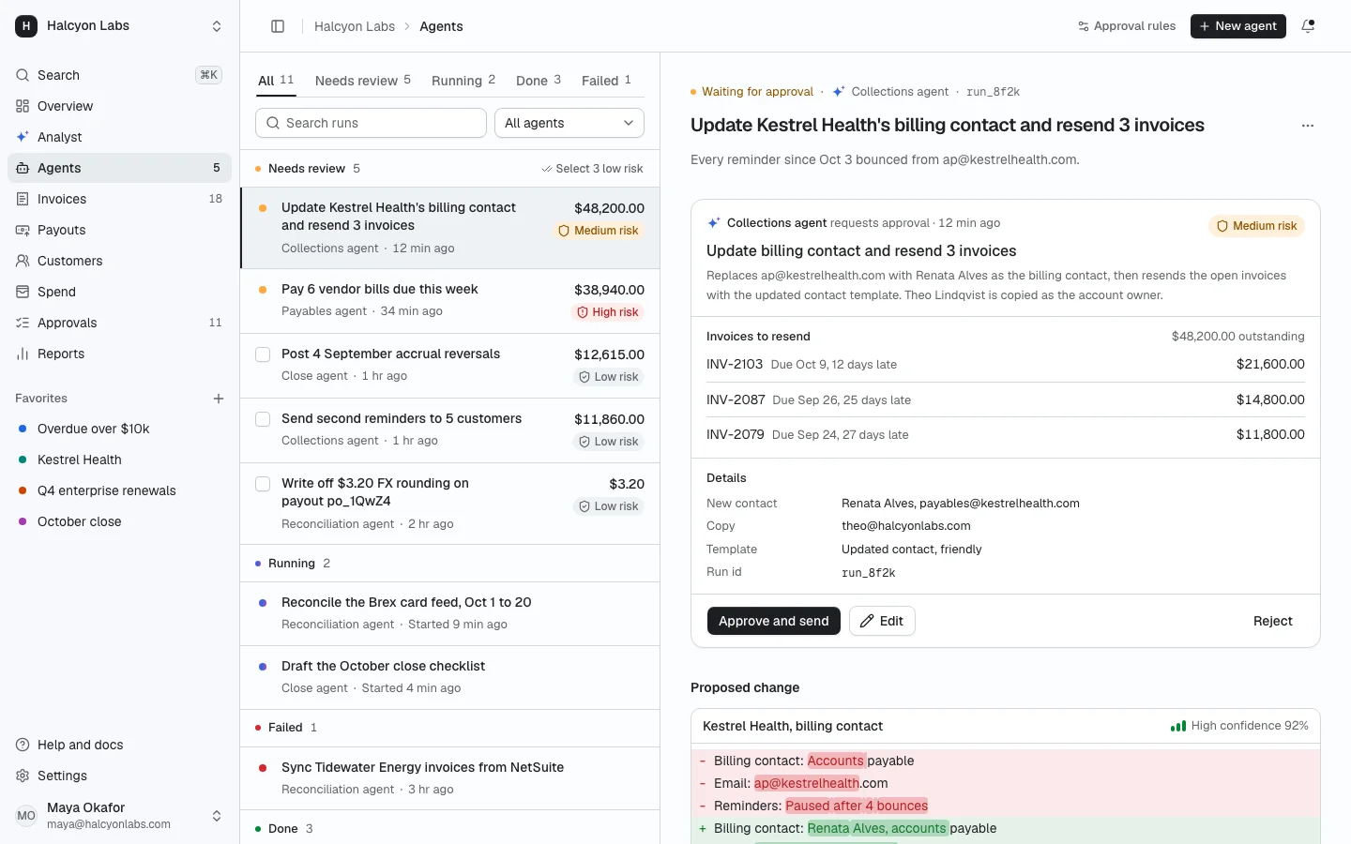Viewport: 1351px width, 844px height.
Task: Open Help and docs
Action: 119,745
